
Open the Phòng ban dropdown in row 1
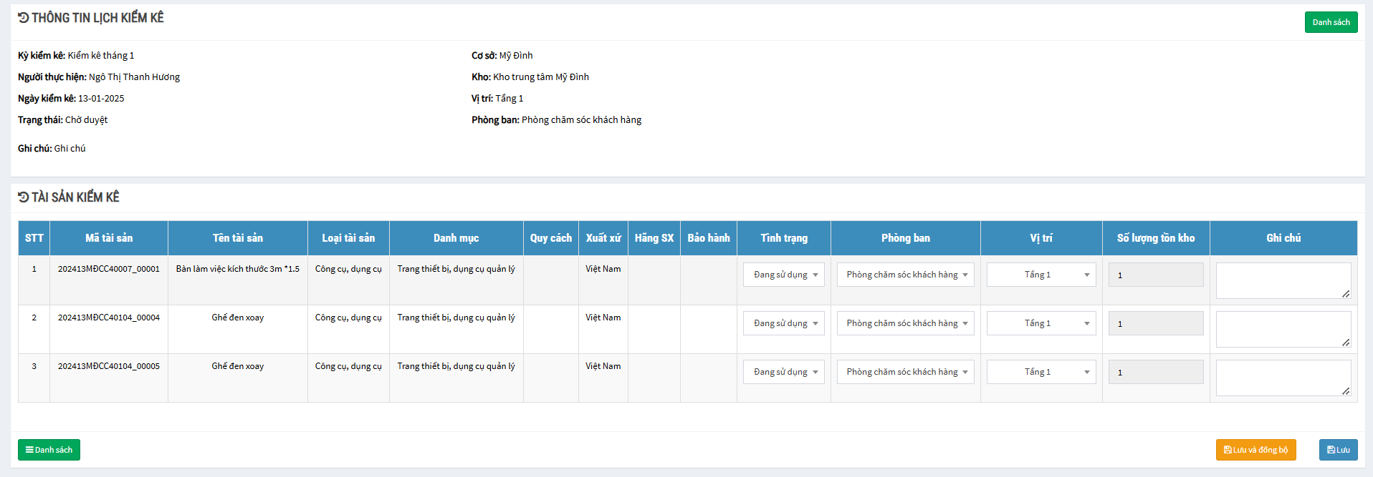click(x=905, y=275)
